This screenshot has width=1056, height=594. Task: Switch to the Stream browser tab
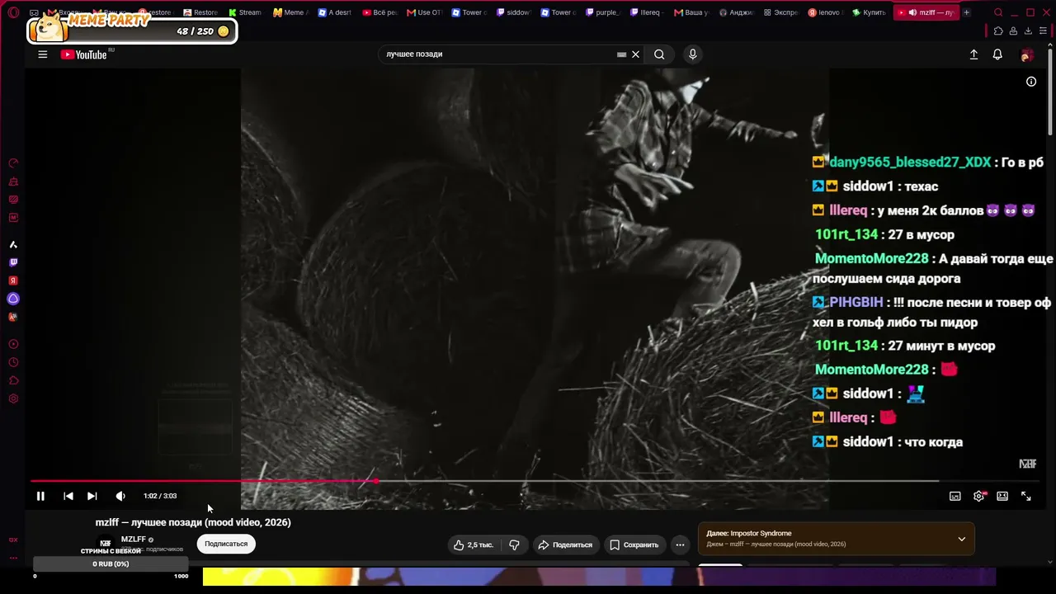click(245, 12)
